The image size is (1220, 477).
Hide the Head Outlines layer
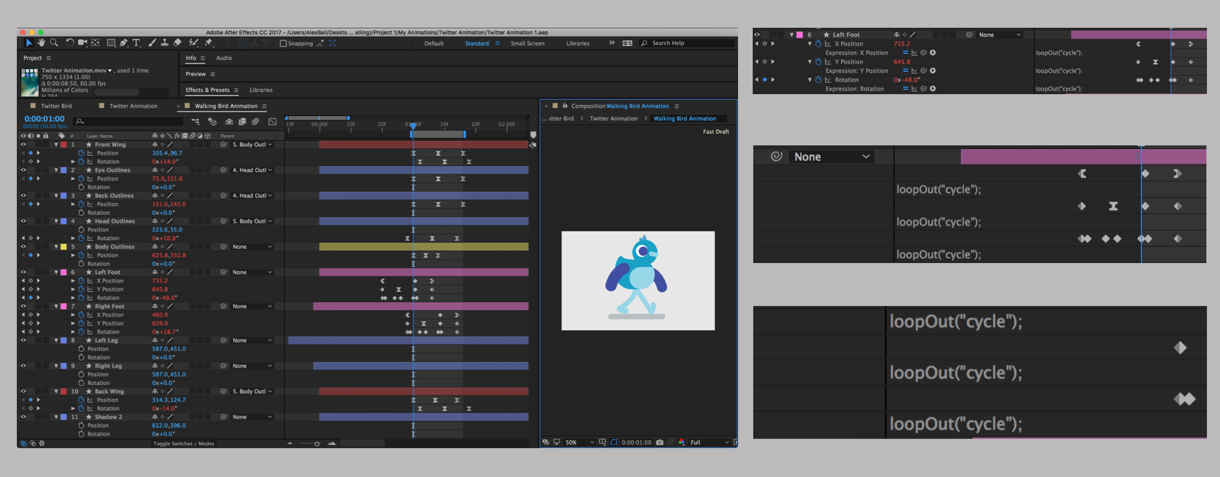[23, 221]
